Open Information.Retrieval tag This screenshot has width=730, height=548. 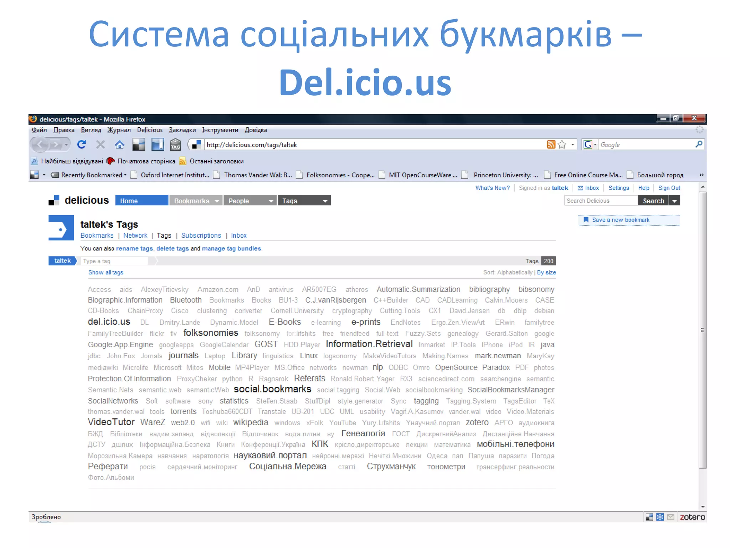point(369,344)
